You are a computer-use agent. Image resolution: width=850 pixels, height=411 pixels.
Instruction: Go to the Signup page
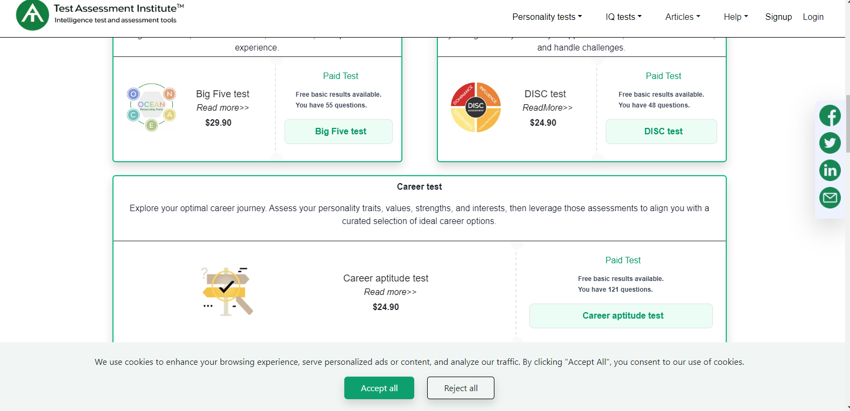click(x=778, y=17)
